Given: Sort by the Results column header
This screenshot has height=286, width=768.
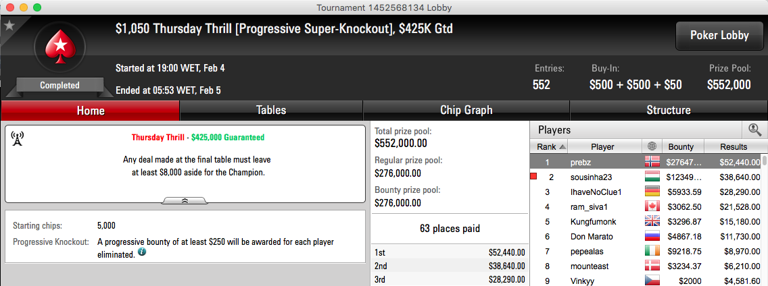Looking at the screenshot, I should pos(734,146).
